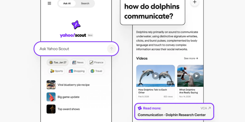Click the globe icon in Travel chip
This screenshot has width=245, height=122.
(92, 71)
